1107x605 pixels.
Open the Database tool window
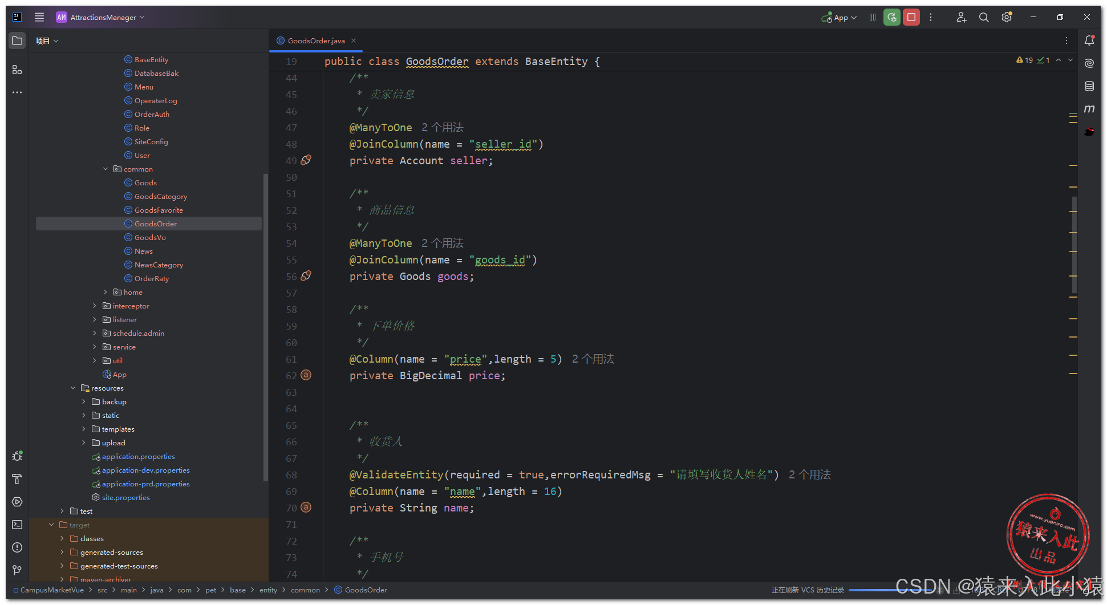[1089, 86]
